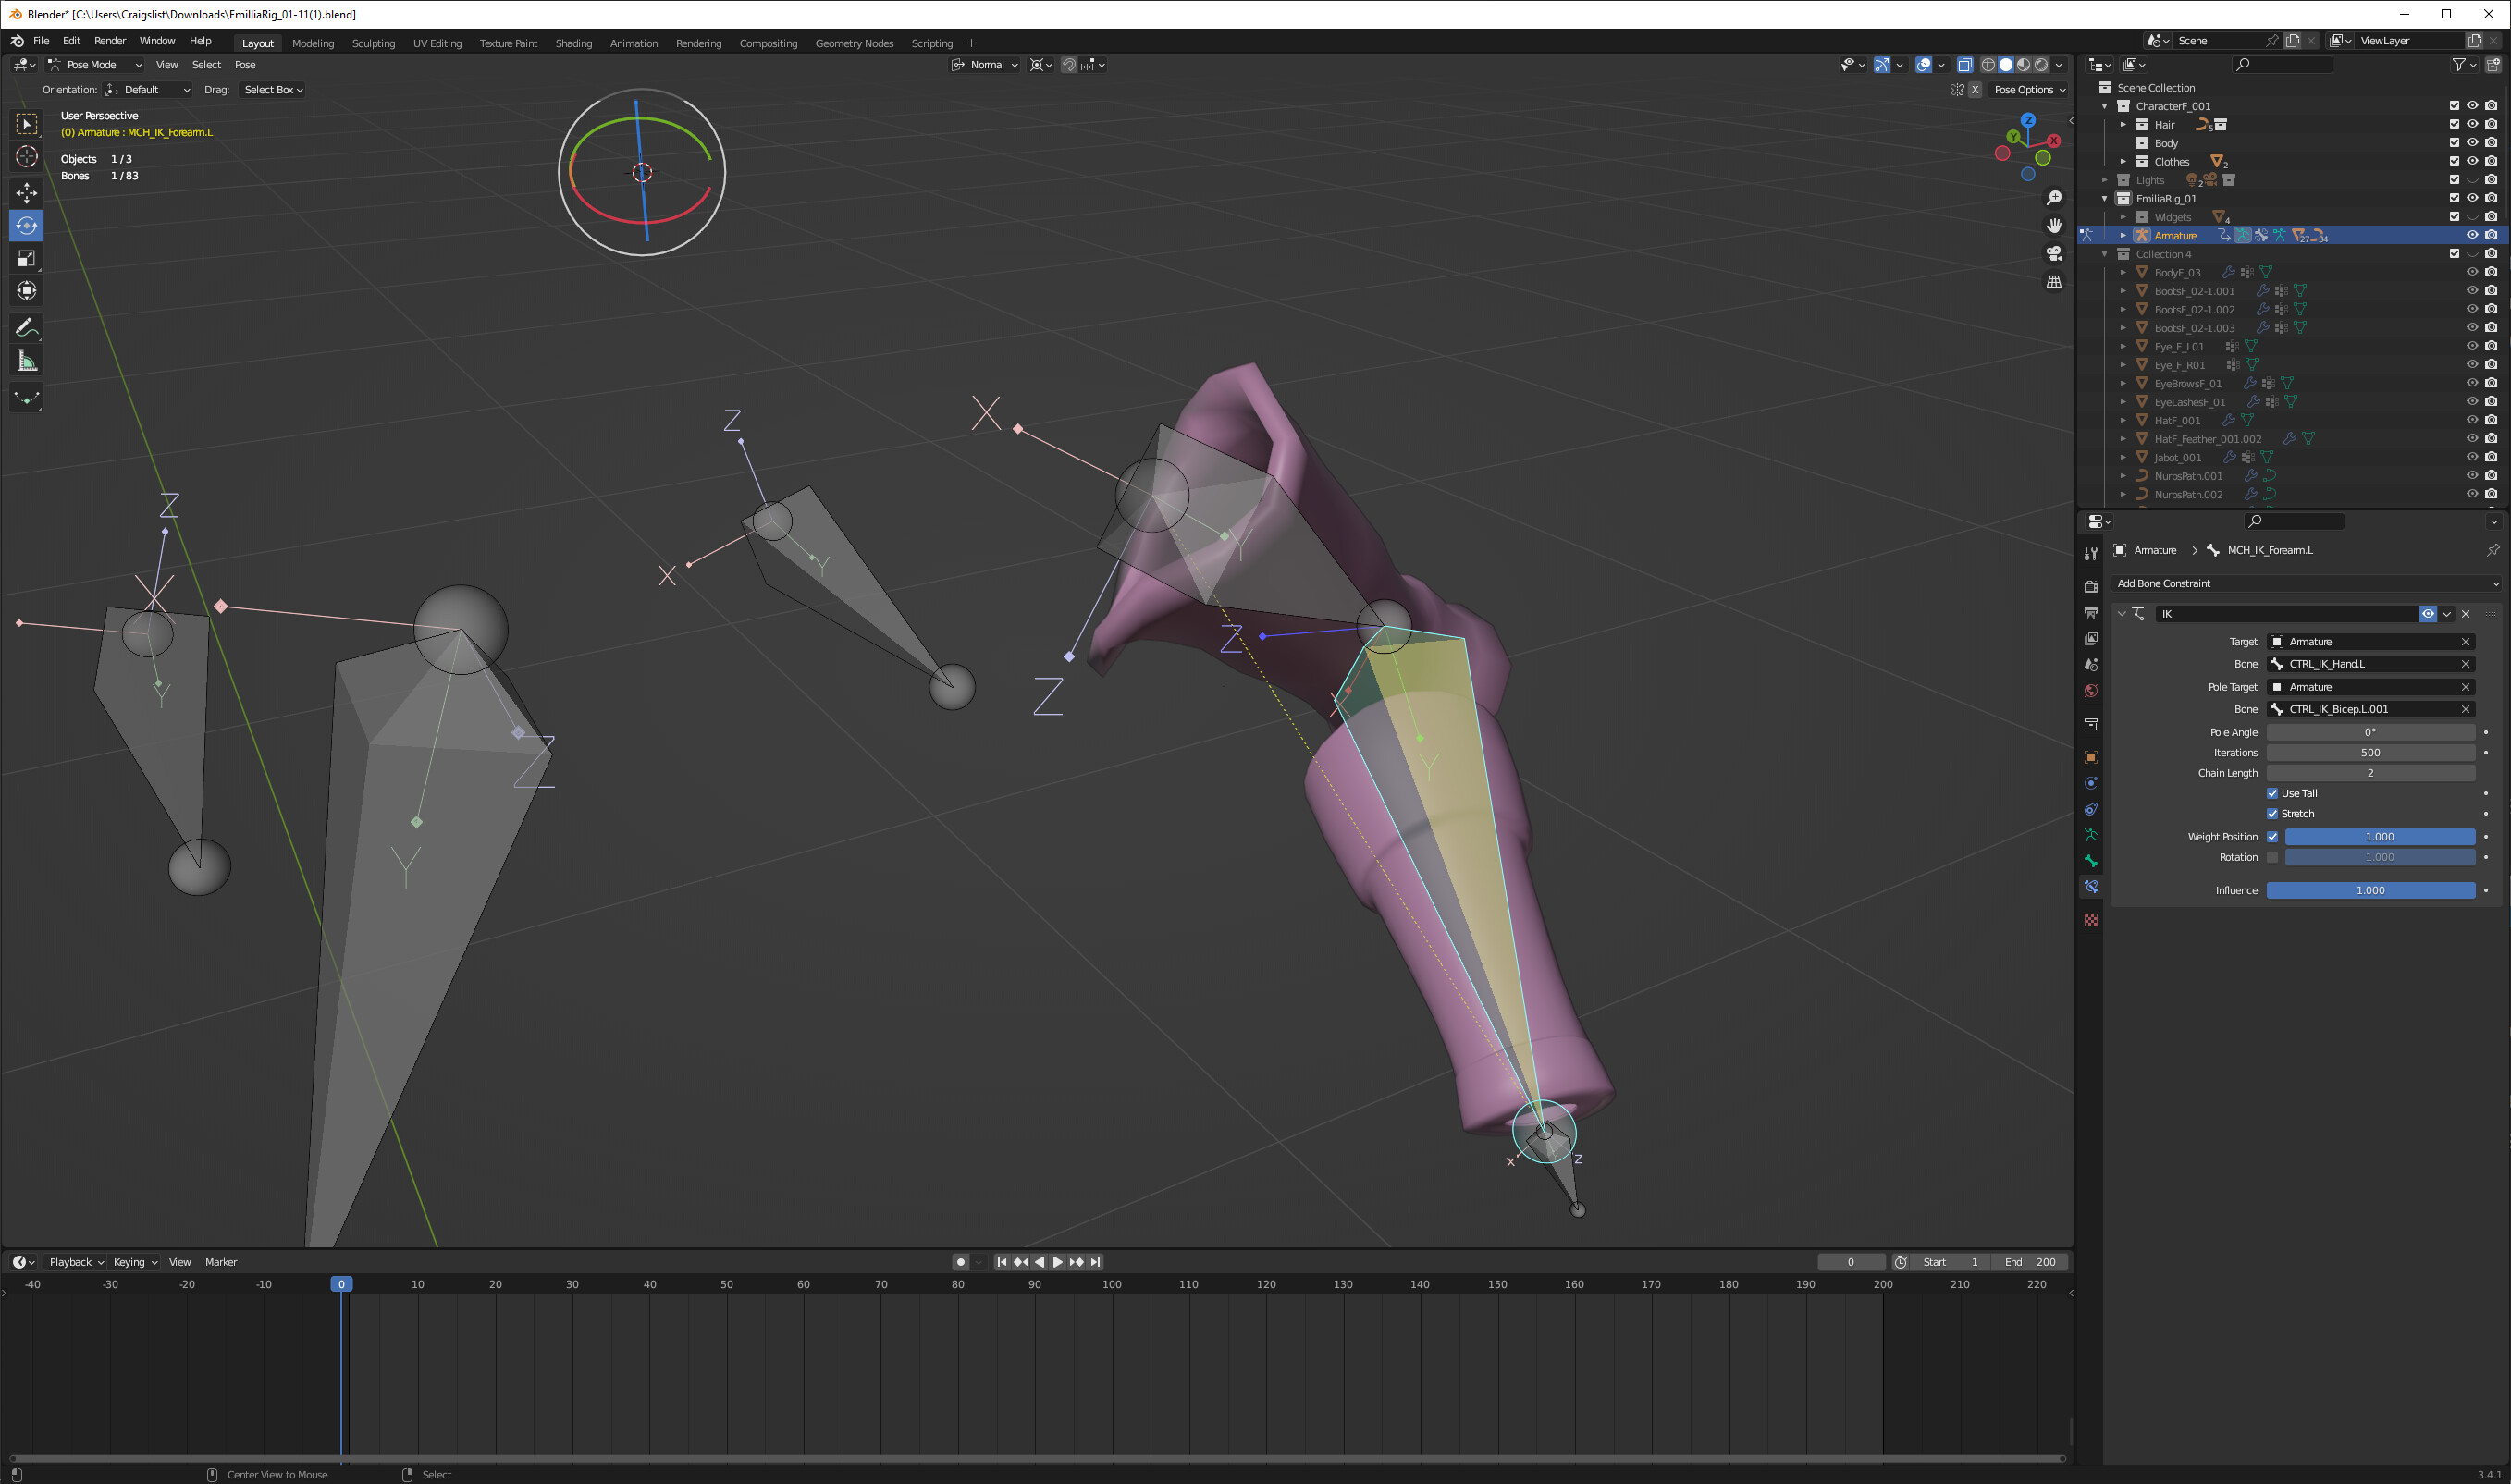This screenshot has width=2511, height=1484.
Task: Click the zoom magnifier viewport icon
Action: coord(2054,197)
